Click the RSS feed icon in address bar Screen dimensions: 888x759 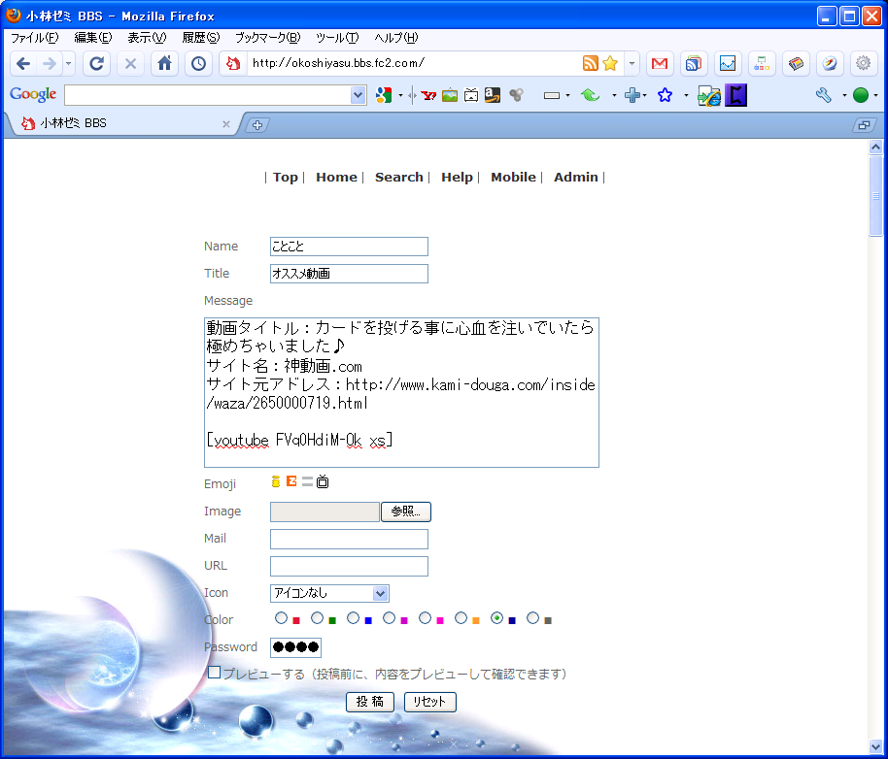point(590,63)
